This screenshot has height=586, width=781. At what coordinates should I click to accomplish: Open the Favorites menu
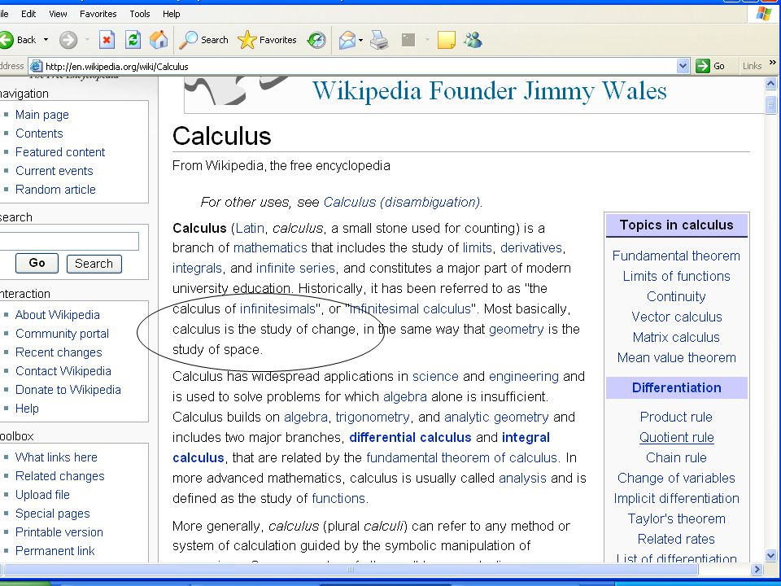click(x=98, y=14)
